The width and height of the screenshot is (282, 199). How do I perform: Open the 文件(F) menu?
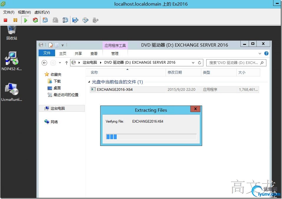coord(9,12)
